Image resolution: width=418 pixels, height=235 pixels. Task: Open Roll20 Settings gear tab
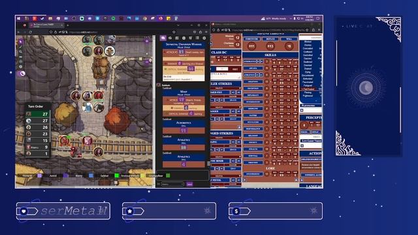coord(204,38)
